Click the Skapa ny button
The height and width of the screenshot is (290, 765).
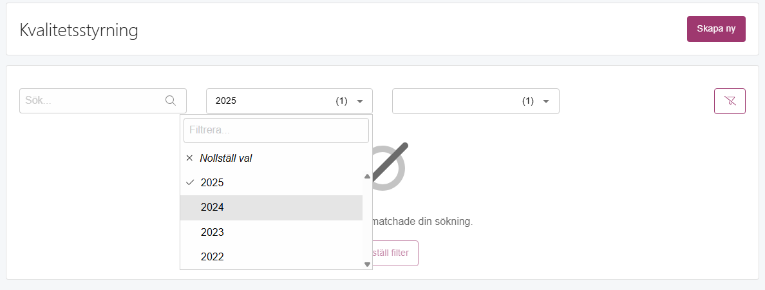tap(715, 29)
